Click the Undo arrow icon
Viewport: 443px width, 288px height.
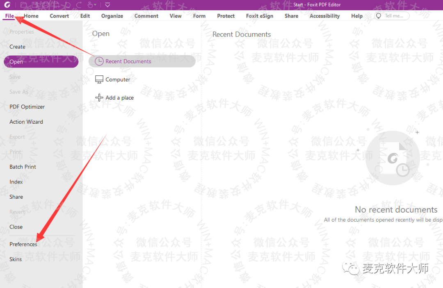click(68, 5)
